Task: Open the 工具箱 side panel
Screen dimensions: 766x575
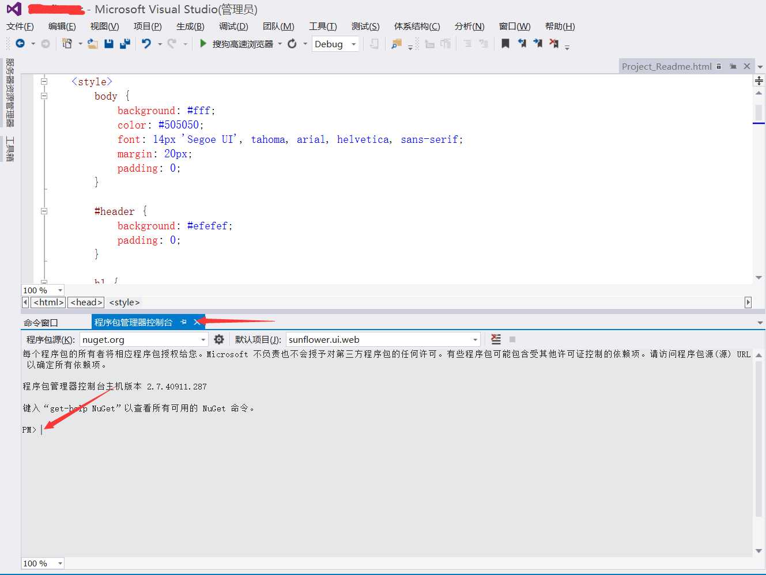Action: 10,149
